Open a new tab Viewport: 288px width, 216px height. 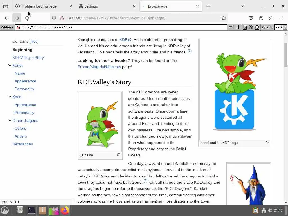coord(208,6)
